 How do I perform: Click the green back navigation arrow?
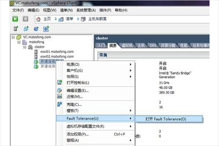coord(15,19)
